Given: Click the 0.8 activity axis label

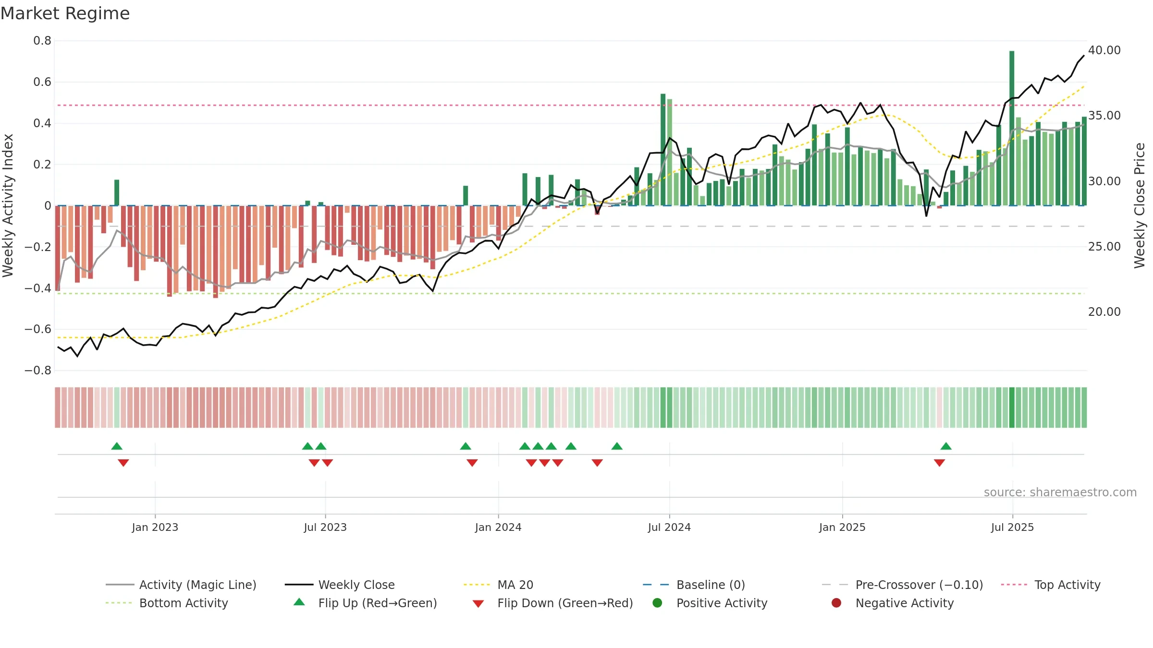Looking at the screenshot, I should click(42, 41).
